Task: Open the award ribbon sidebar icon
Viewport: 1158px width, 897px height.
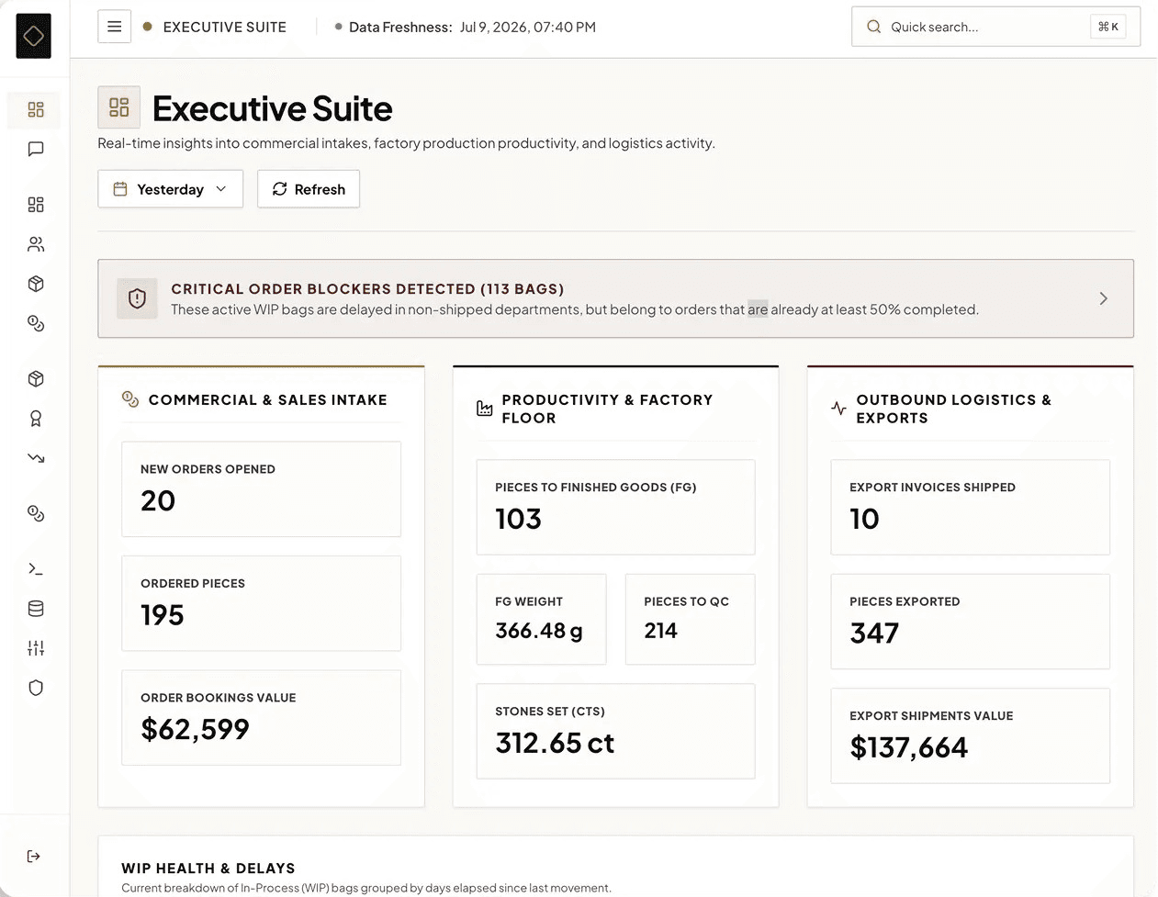Action: (x=36, y=419)
